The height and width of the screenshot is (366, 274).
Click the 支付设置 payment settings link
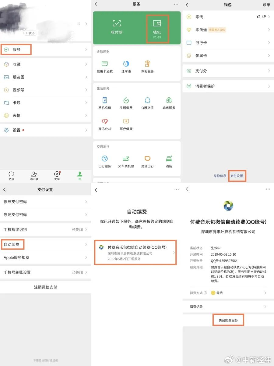[x=237, y=176]
